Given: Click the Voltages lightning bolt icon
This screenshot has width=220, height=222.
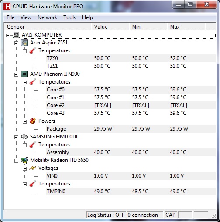Looking at the screenshot, I should click(33, 168).
